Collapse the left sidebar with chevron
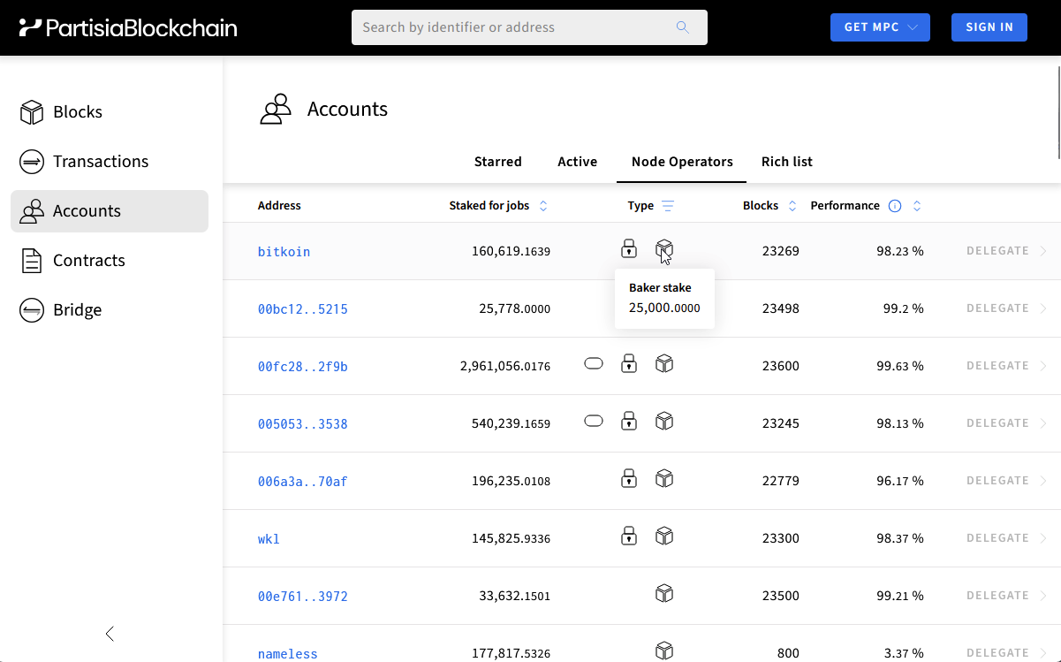Image resolution: width=1061 pixels, height=662 pixels. (110, 634)
